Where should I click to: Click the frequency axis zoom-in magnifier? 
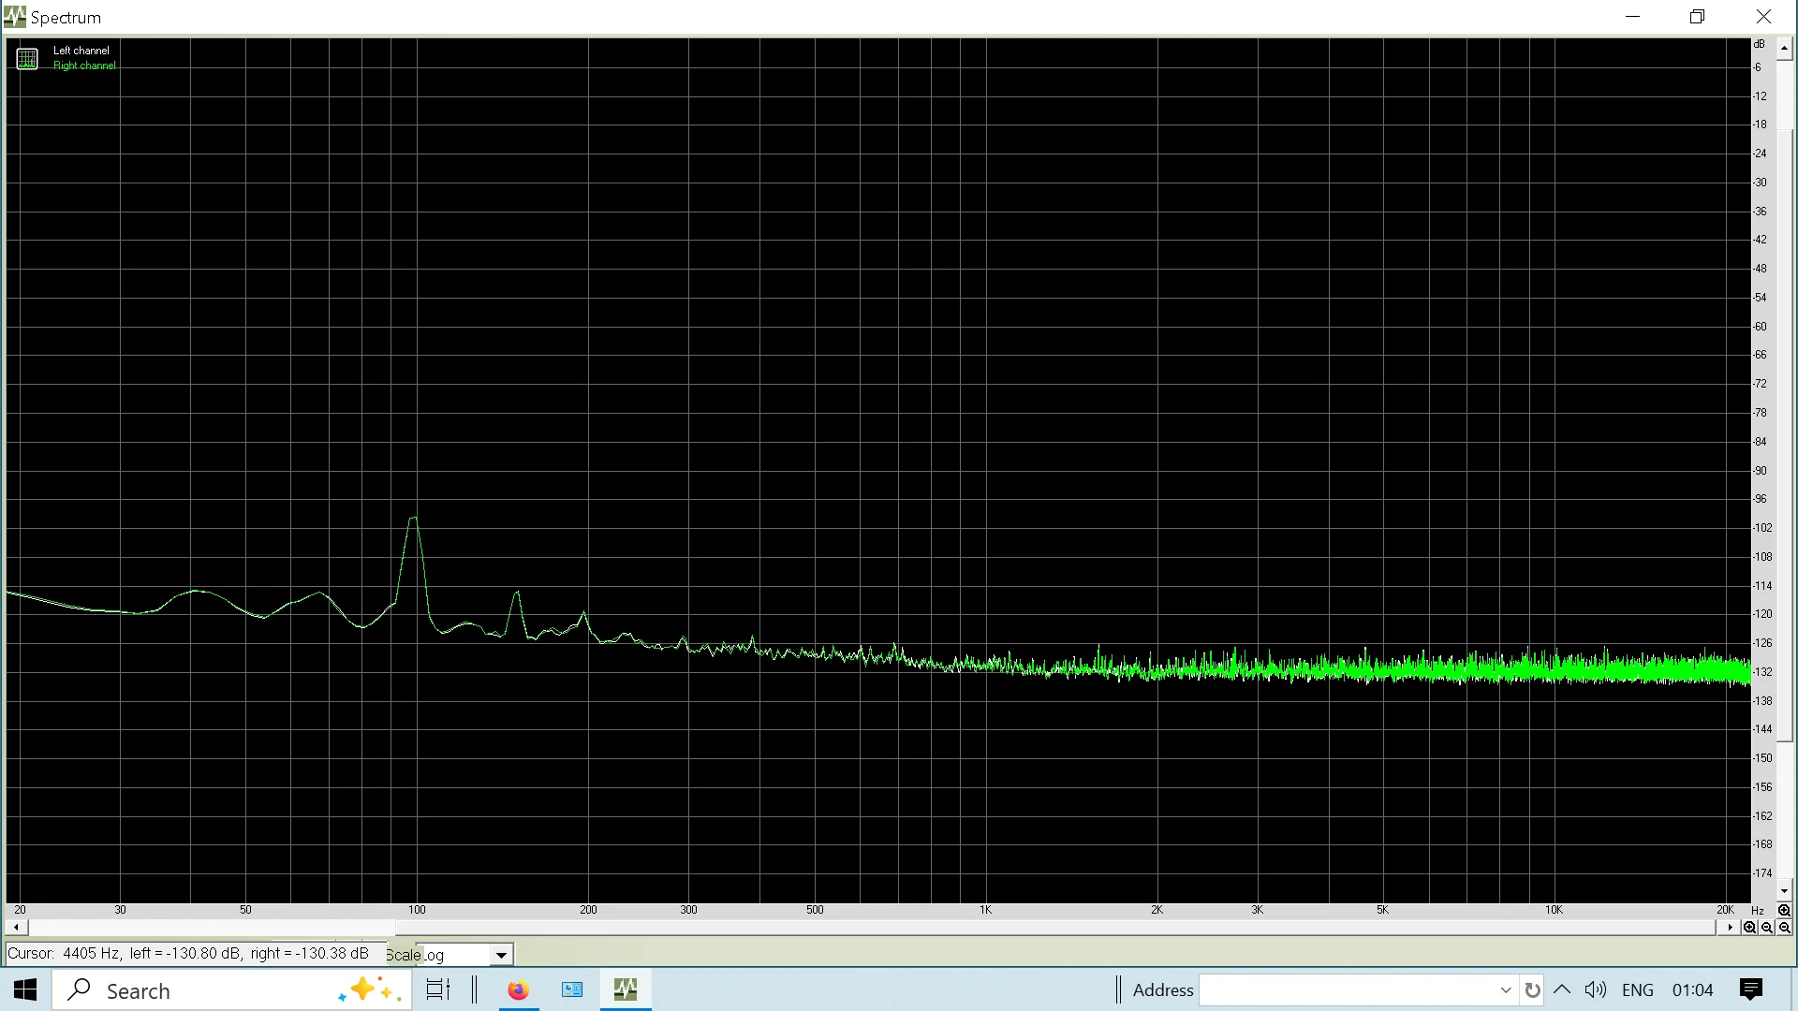[x=1749, y=928]
